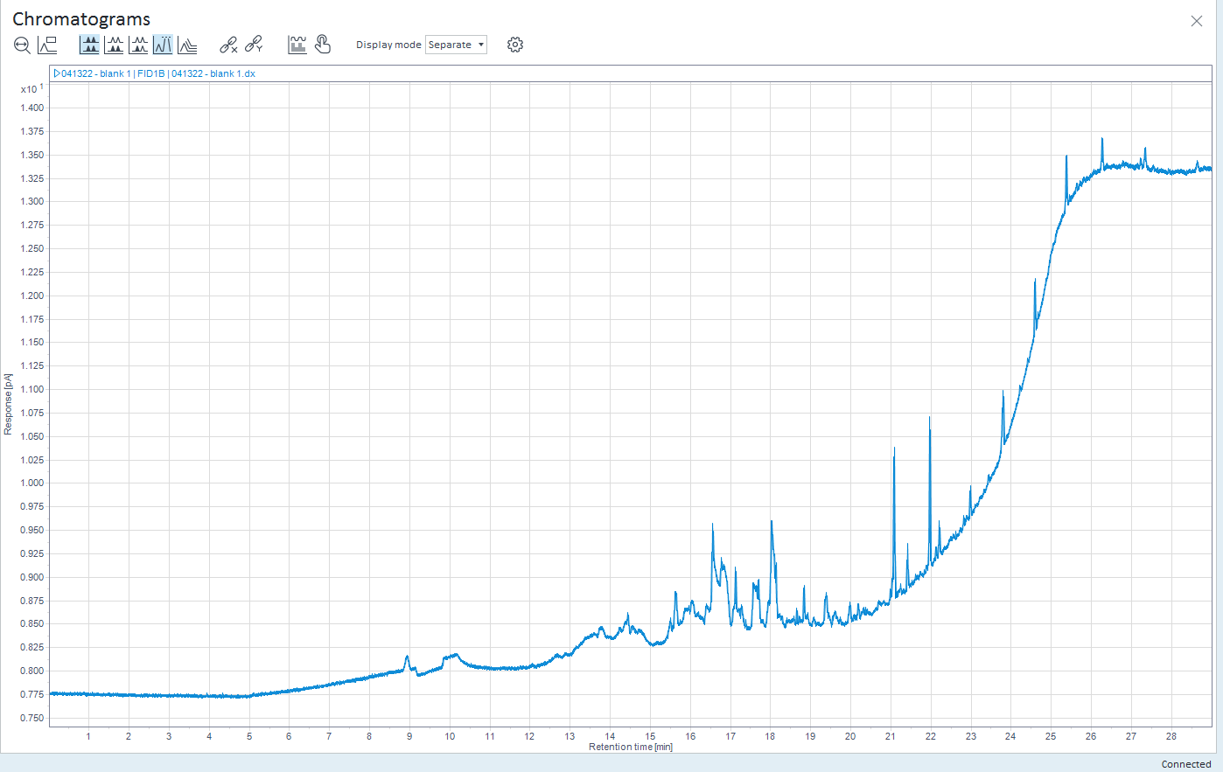Toggle the peak baseline display icon
The height and width of the screenshot is (772, 1223).
(114, 45)
